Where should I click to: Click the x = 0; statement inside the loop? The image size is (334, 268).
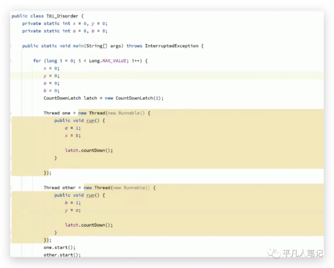[51, 68]
